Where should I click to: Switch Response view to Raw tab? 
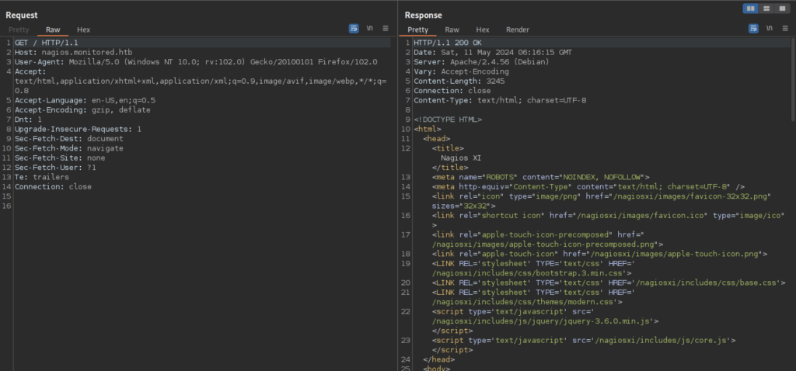coord(452,29)
